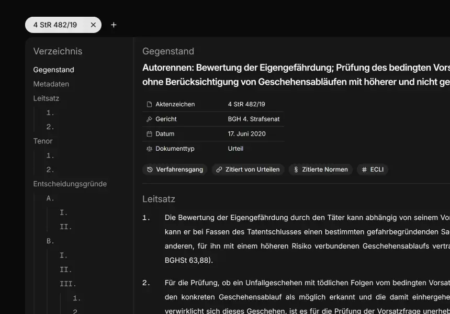Click the 17. Juni 2020 date value

(246, 133)
